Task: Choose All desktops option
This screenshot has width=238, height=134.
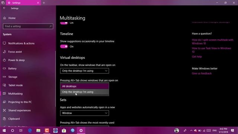Action: click(x=84, y=86)
